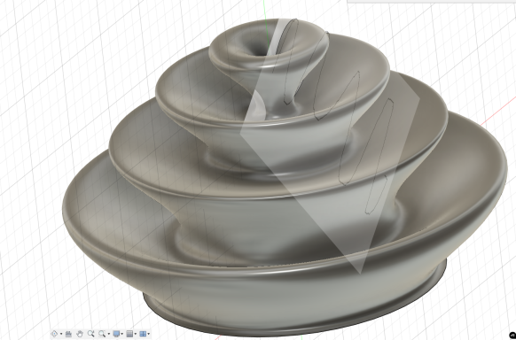Click the round base foot of the model
This screenshot has height=340, width=516.
point(294,312)
